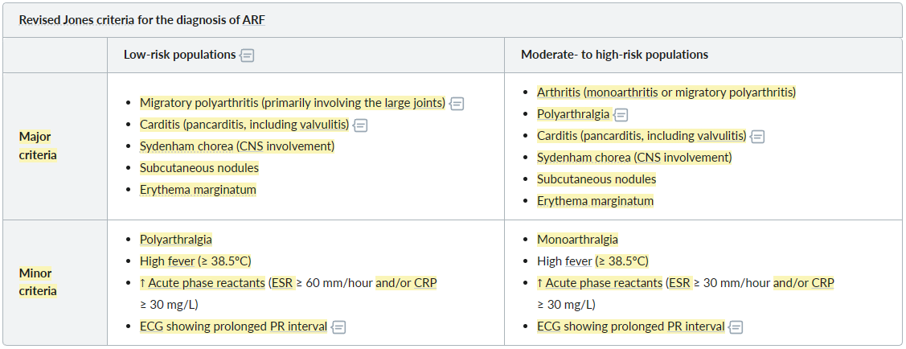Click Moderate- to high-risk populations column header
This screenshot has height=349, width=906.
point(614,55)
